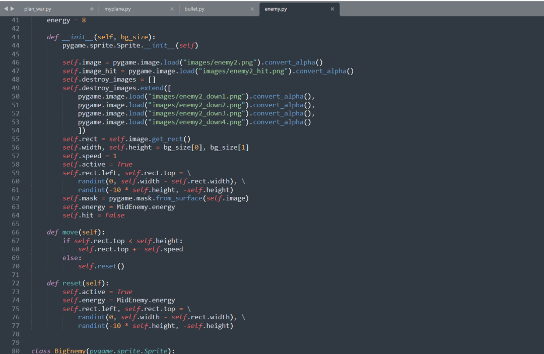Click the randint call on line 60
Screen dimensions: 544x354
click(x=91, y=181)
